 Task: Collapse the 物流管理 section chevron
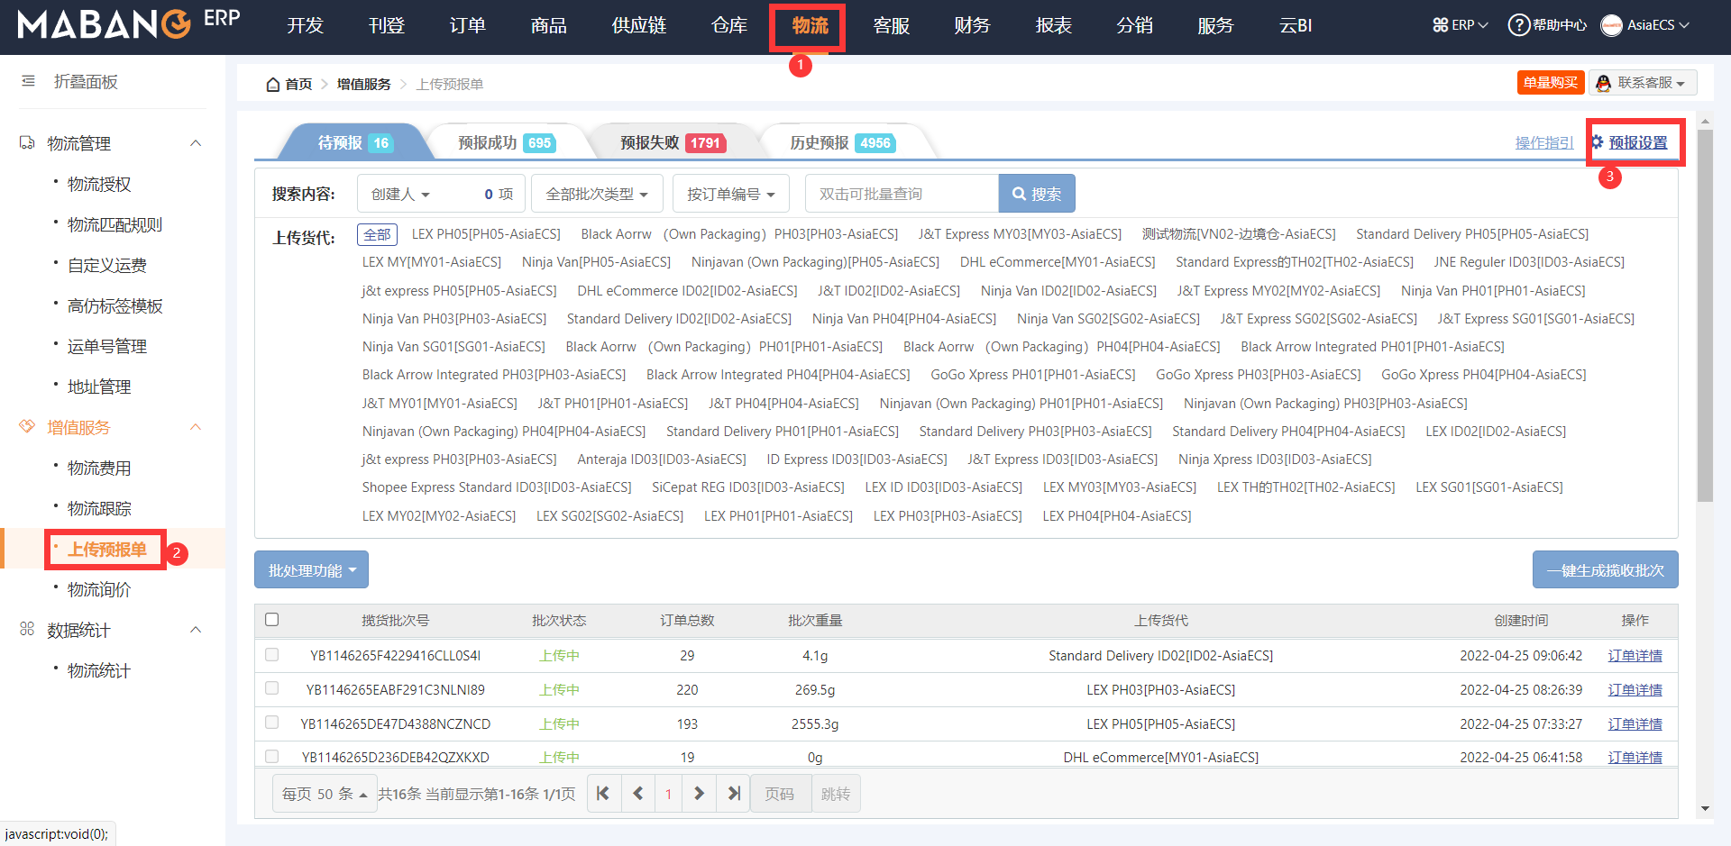[x=196, y=143]
